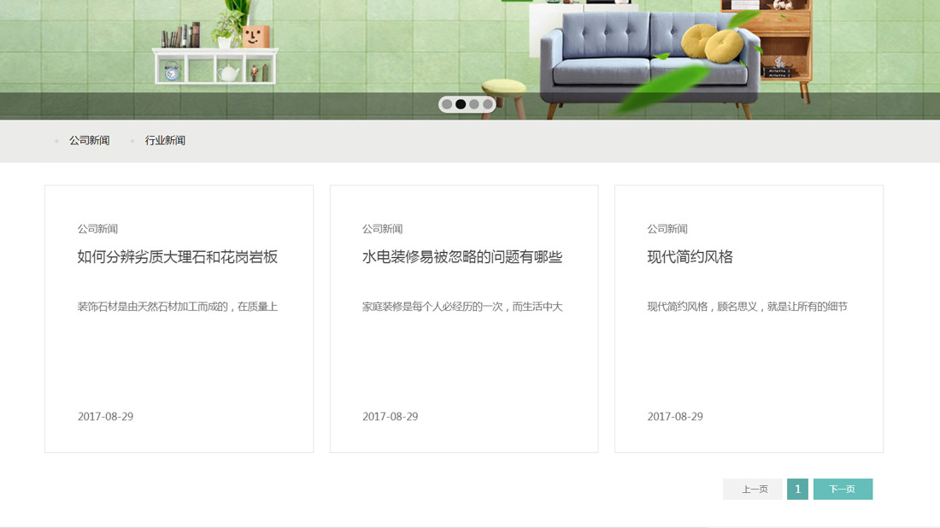Click summary text 装饰石材是由天然石材加工而成的
Viewport: 940px width, 528px height.
pyautogui.click(x=178, y=307)
